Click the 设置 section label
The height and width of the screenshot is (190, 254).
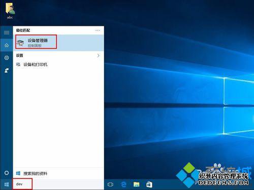click(19, 55)
